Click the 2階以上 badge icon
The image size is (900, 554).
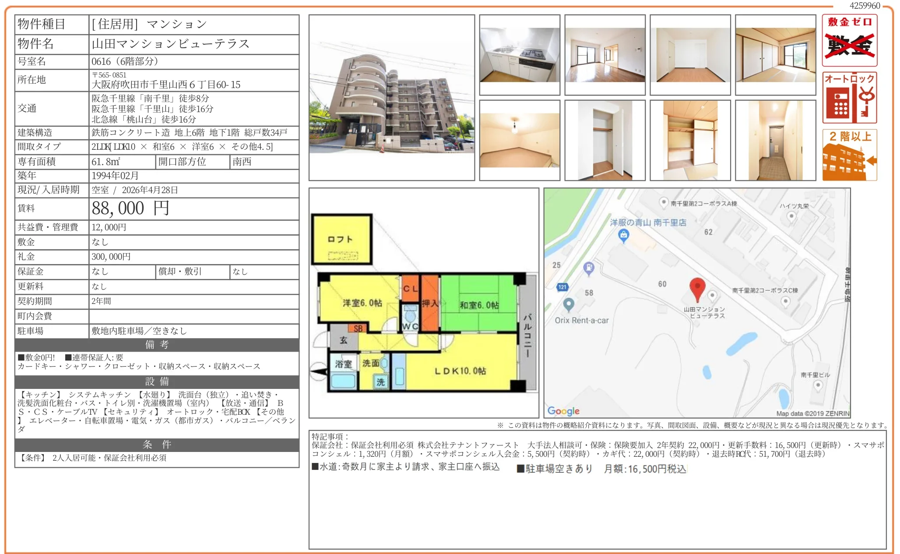click(849, 155)
